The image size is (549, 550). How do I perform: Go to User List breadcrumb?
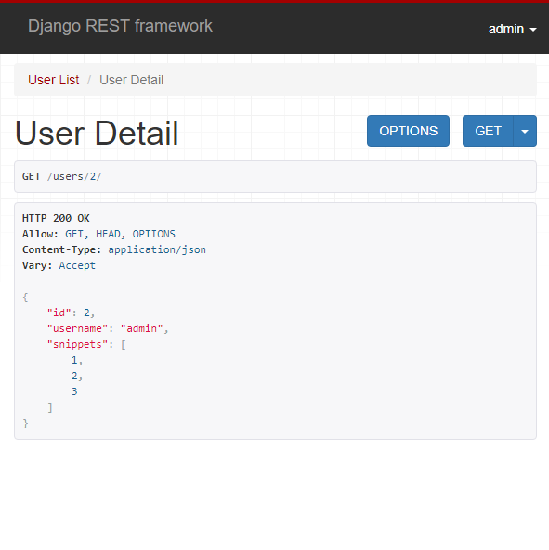pyautogui.click(x=53, y=80)
